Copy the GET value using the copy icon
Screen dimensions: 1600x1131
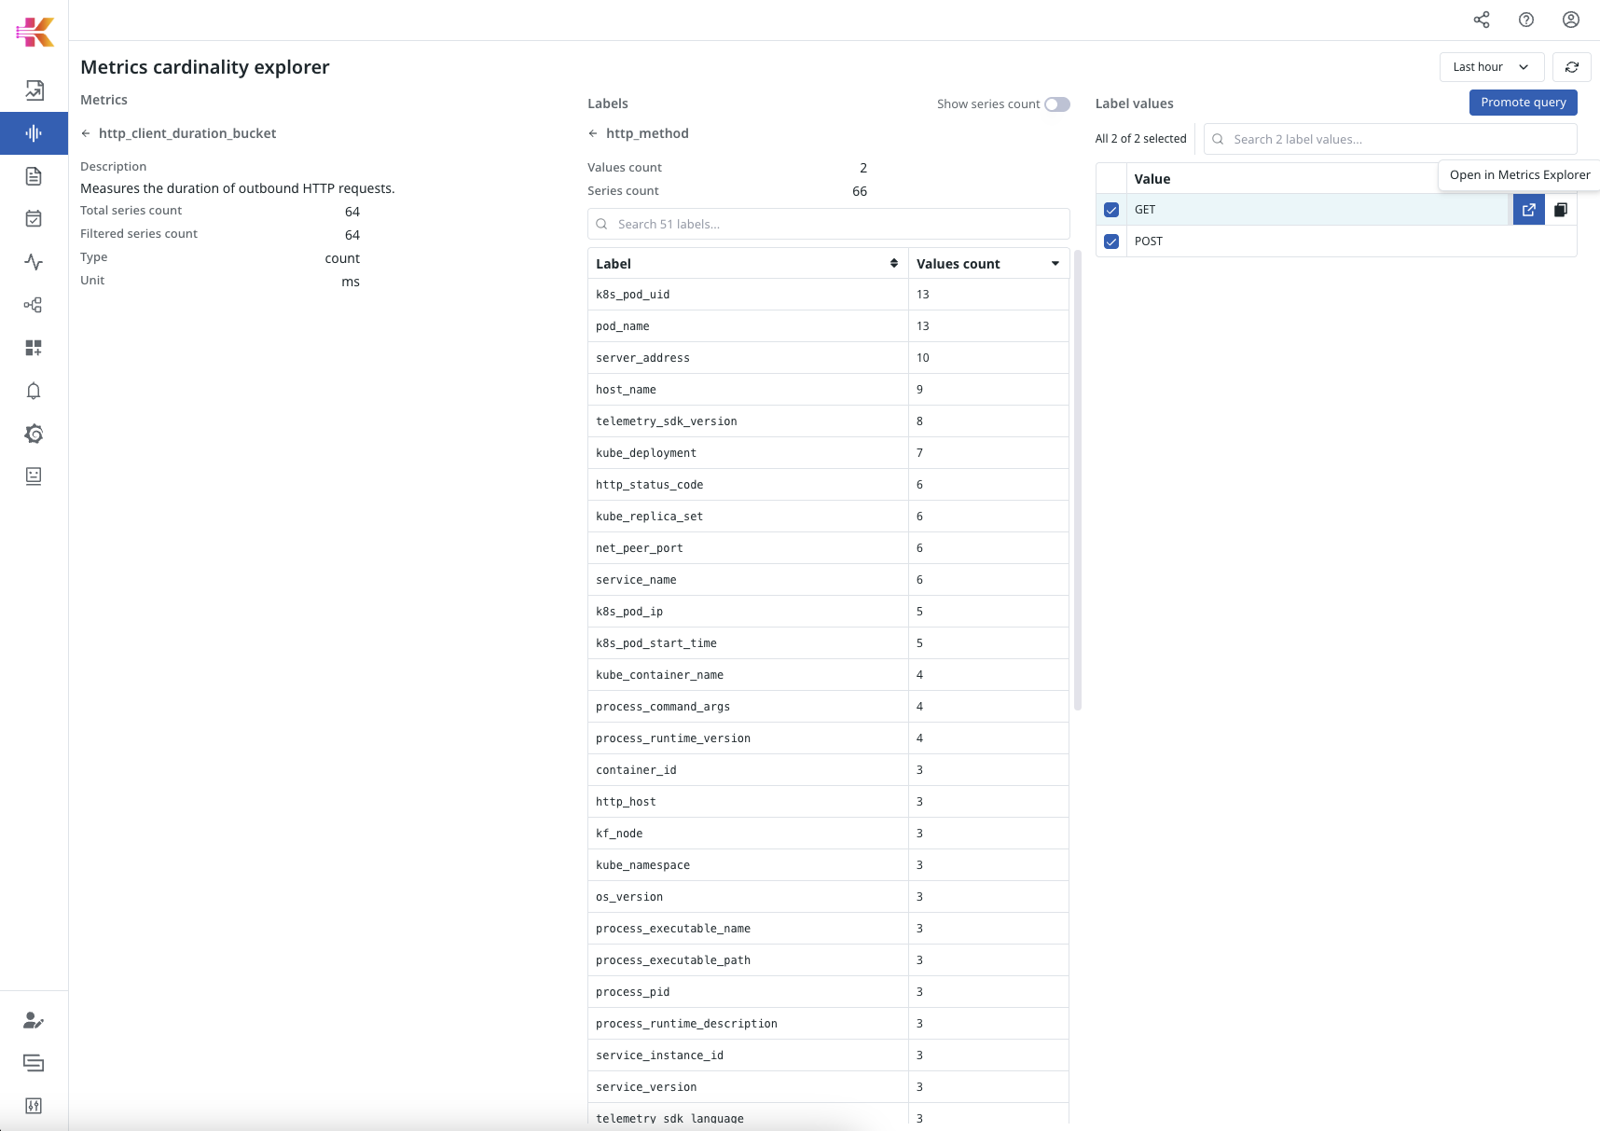click(1561, 209)
